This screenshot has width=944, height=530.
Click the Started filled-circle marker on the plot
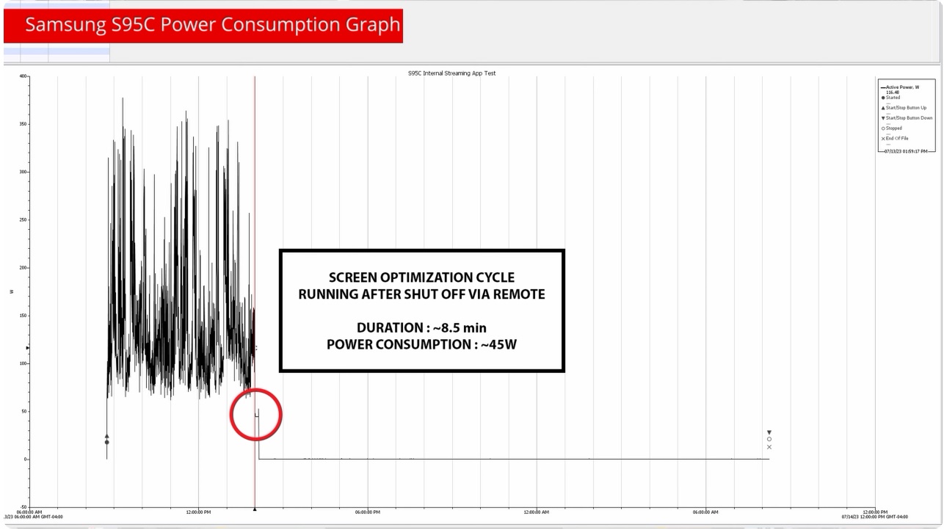tap(106, 442)
